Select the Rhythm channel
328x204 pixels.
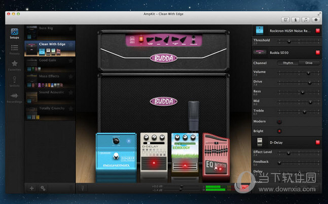click(x=288, y=63)
